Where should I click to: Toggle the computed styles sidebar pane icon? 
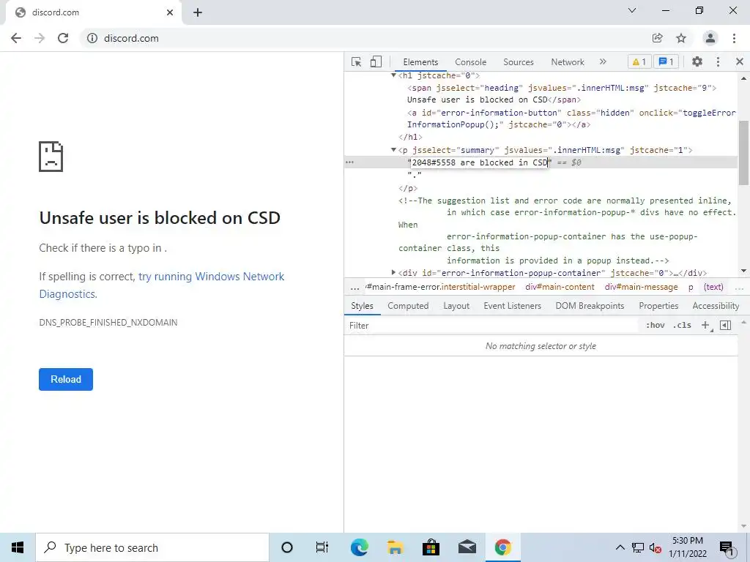pos(725,325)
